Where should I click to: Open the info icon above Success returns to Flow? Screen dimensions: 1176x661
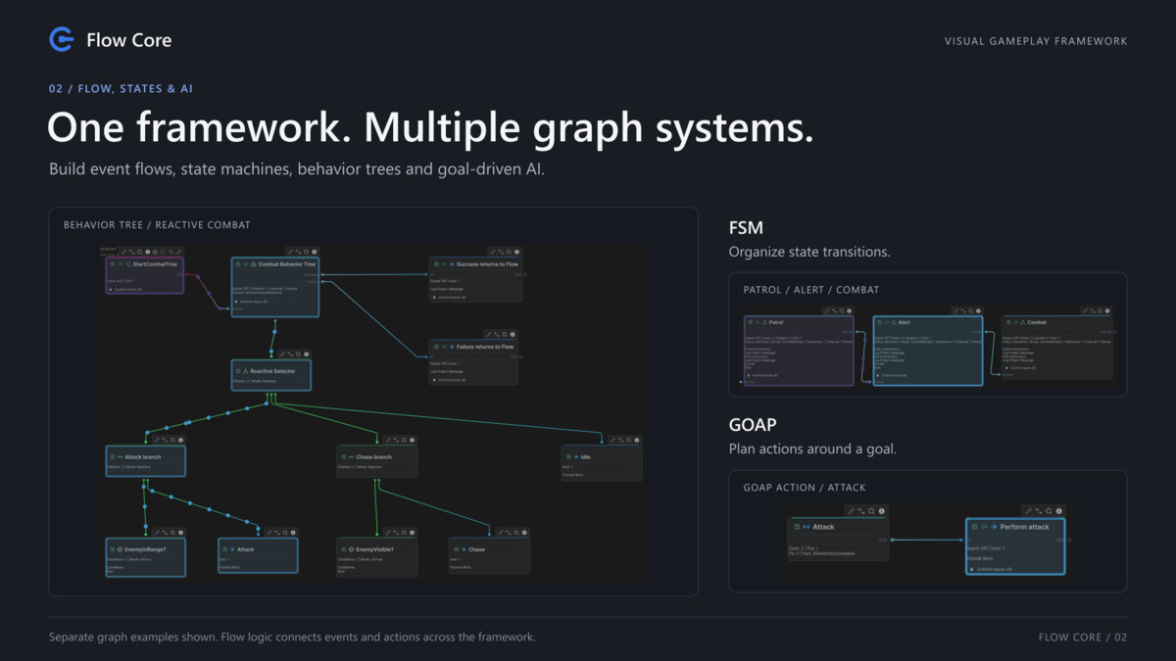point(516,252)
